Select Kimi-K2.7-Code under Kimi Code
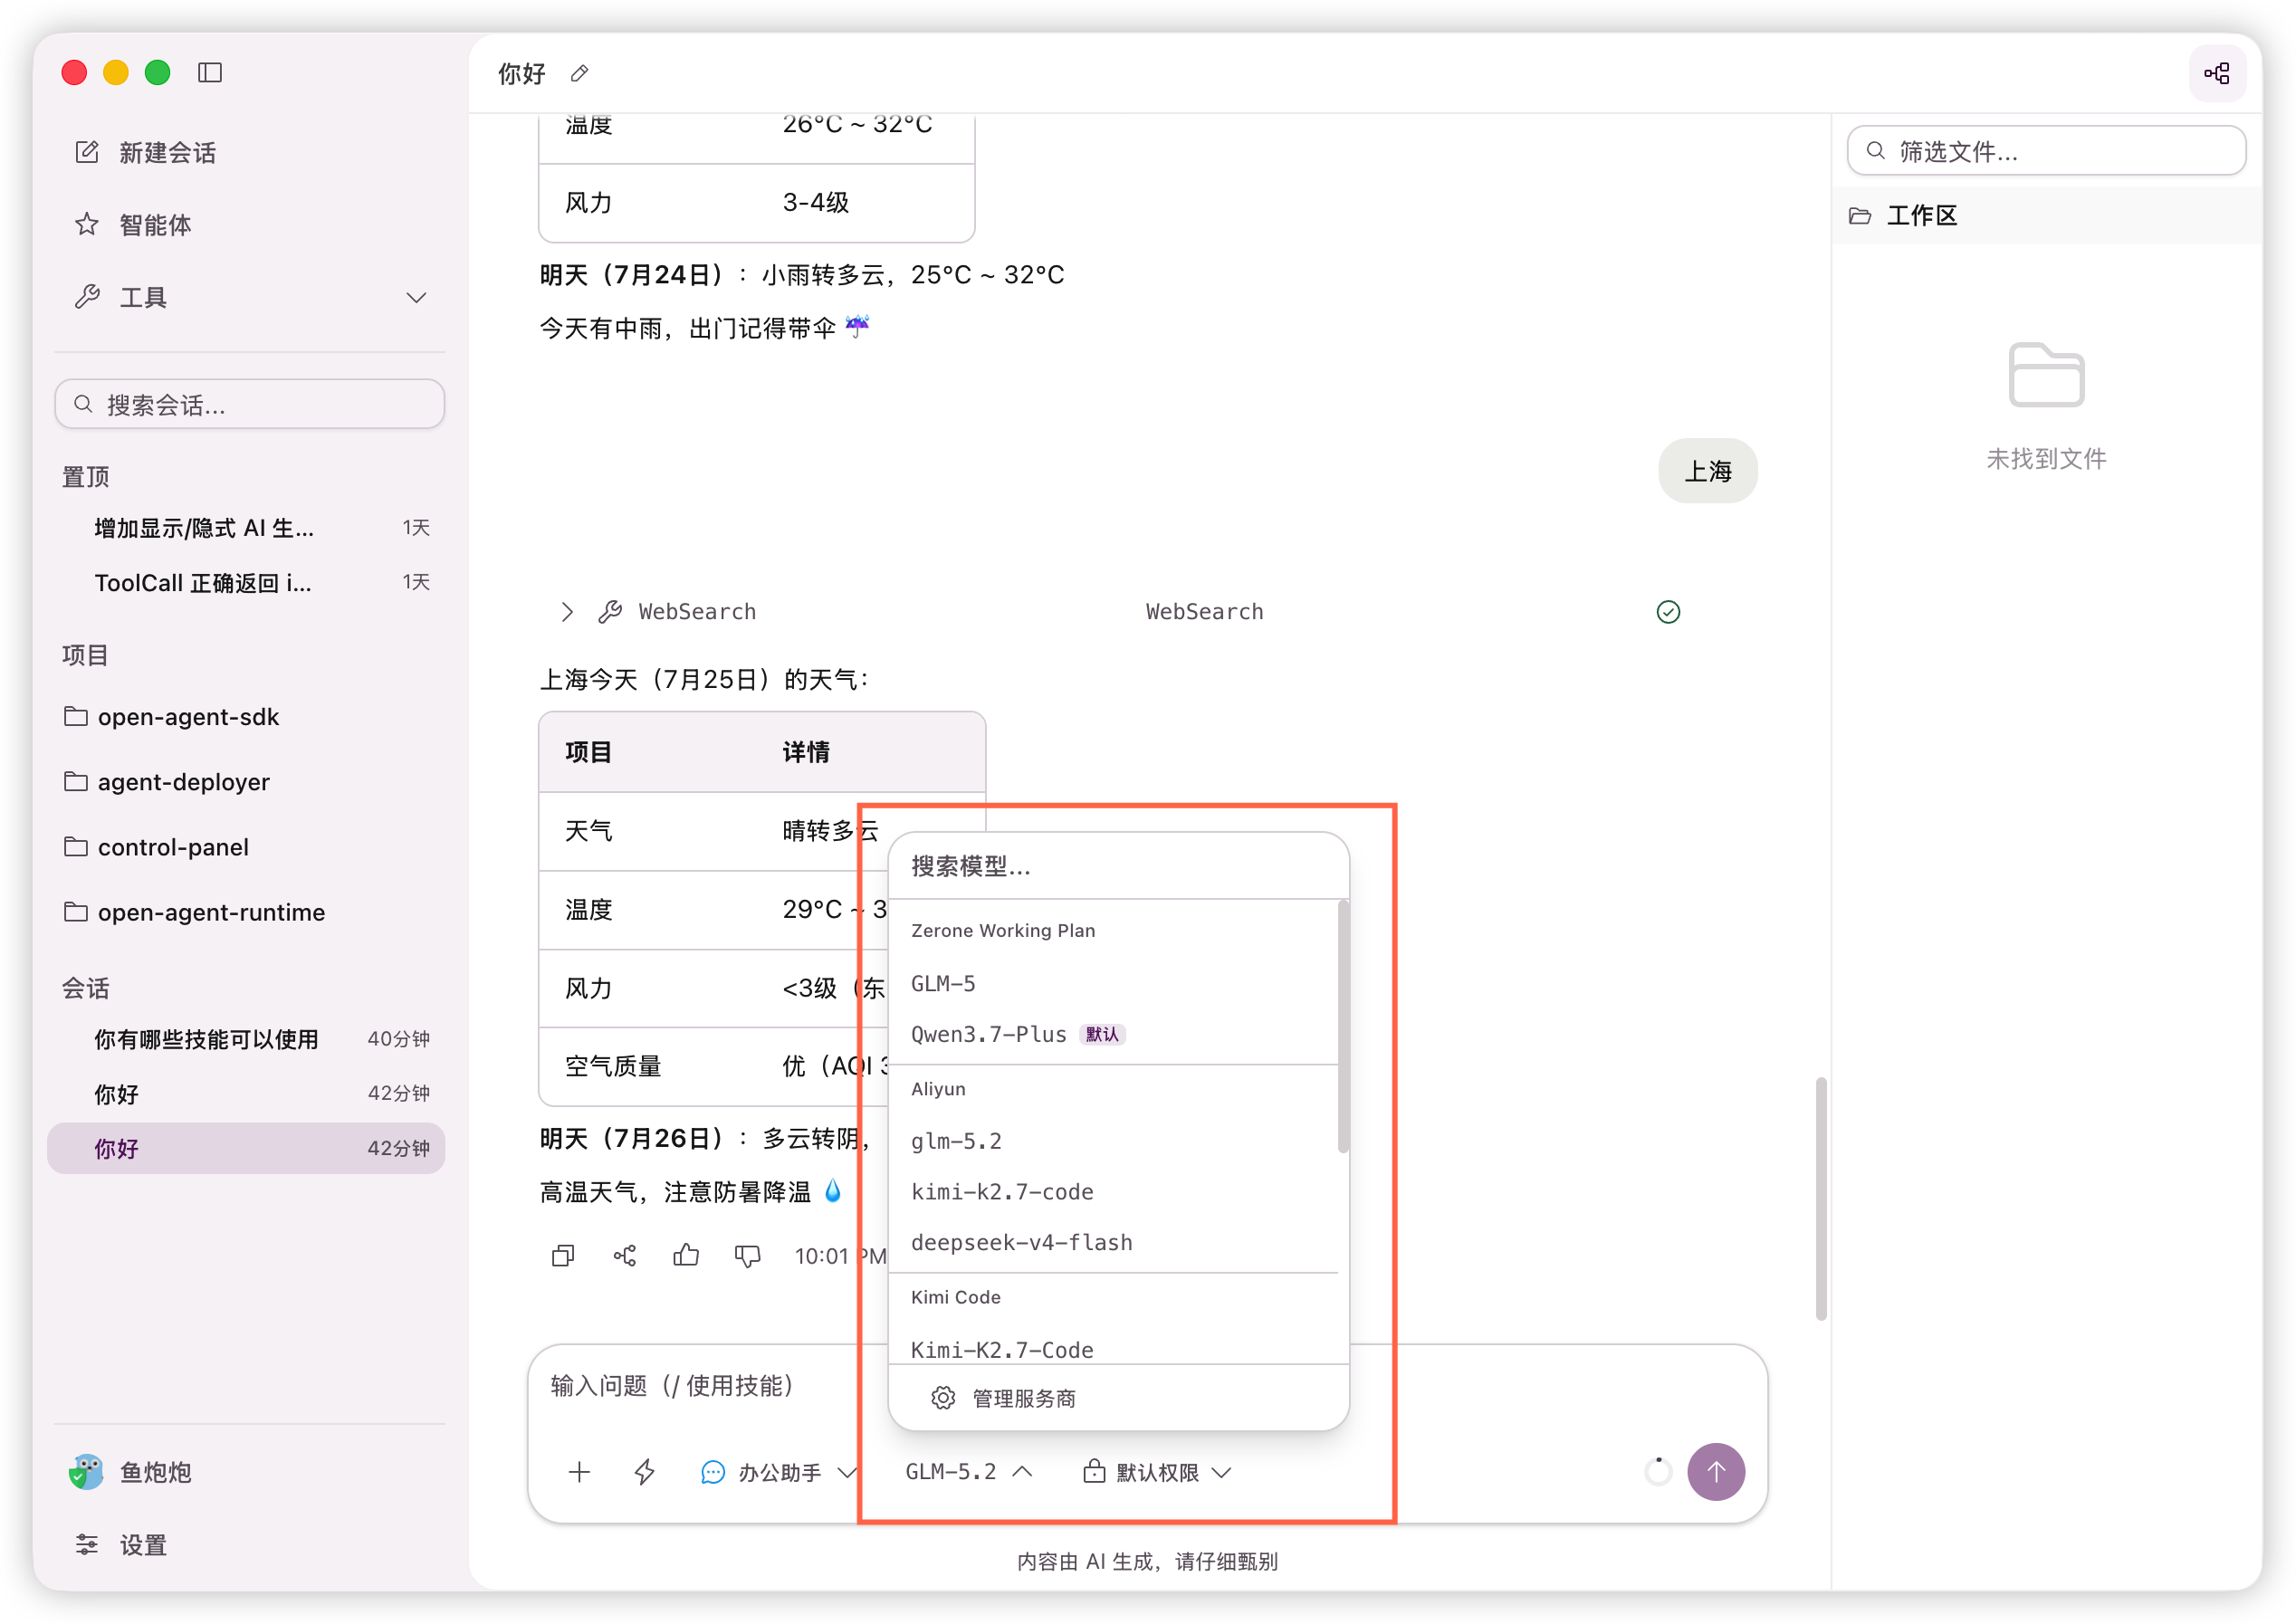The width and height of the screenshot is (2296, 1624). click(1113, 1349)
